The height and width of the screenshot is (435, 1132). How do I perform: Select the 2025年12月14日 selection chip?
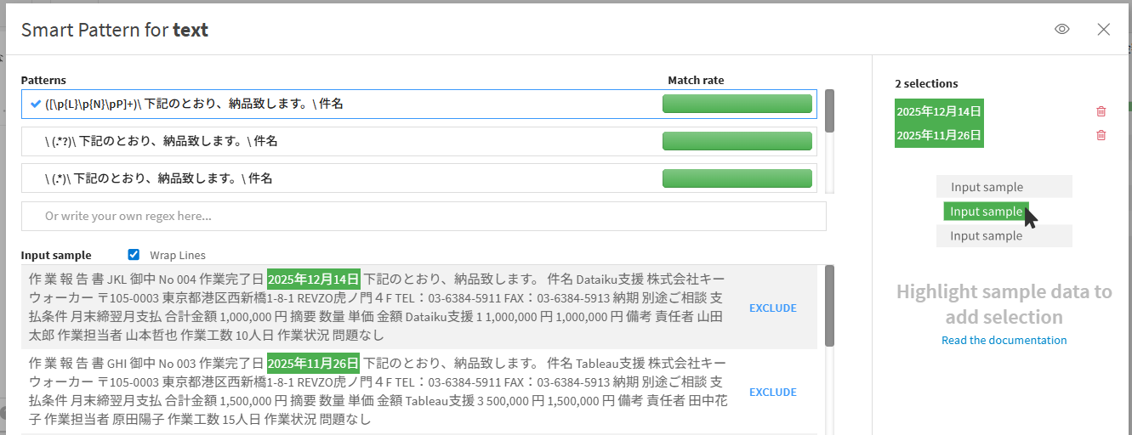tap(939, 111)
